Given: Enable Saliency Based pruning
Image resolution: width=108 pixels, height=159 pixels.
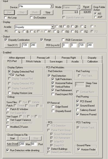Looking at the screenshot, I should [x=78, y=110].
